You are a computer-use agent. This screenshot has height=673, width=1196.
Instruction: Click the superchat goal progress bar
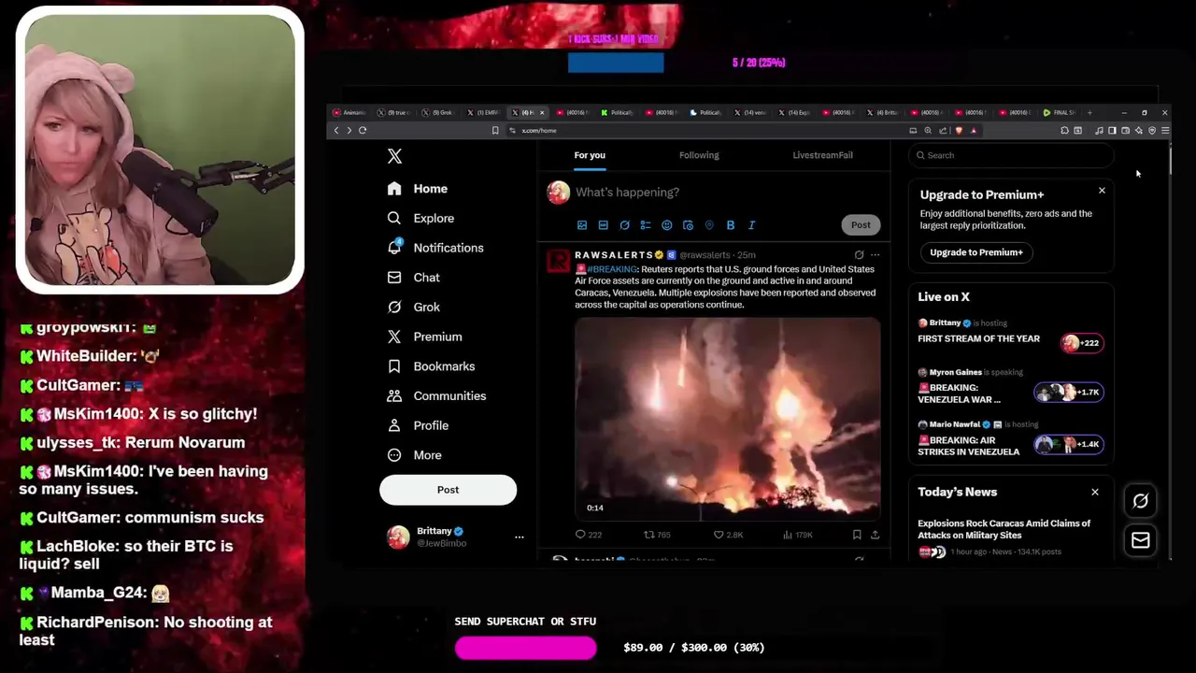526,648
